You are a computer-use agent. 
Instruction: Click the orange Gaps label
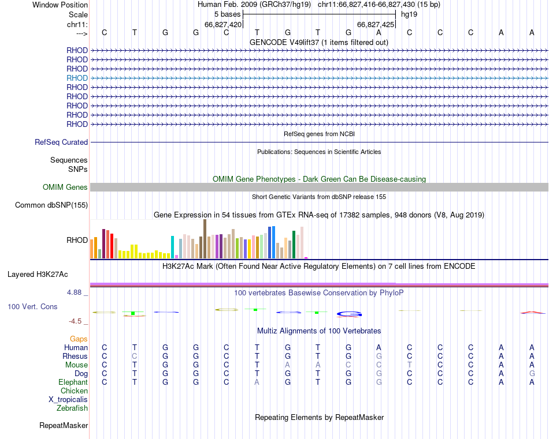[x=79, y=339]
